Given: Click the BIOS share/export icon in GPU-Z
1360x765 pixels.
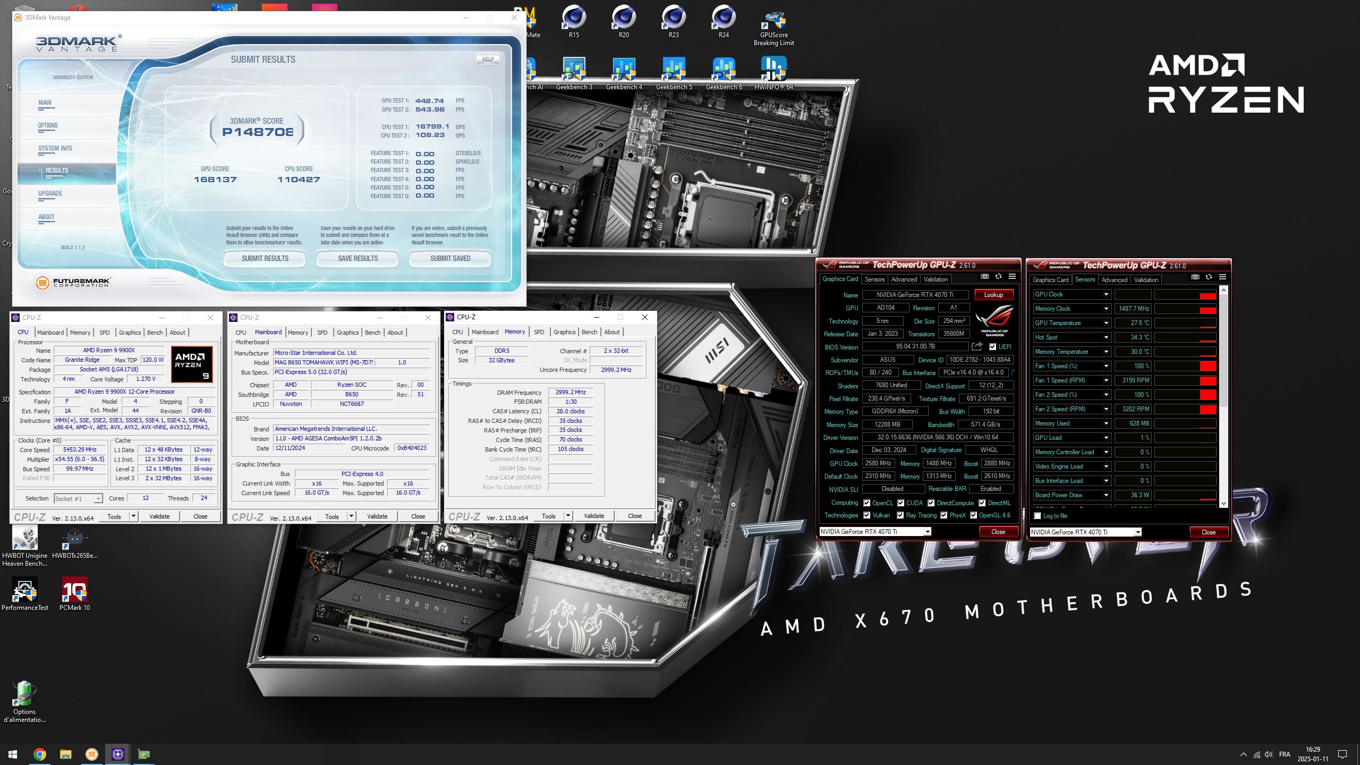Looking at the screenshot, I should (977, 346).
